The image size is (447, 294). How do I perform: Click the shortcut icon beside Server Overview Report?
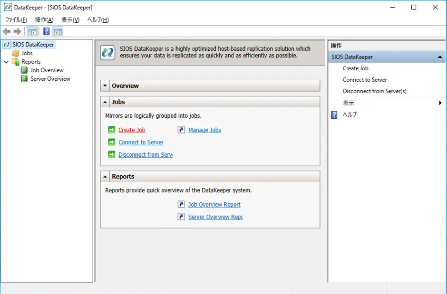(181, 217)
